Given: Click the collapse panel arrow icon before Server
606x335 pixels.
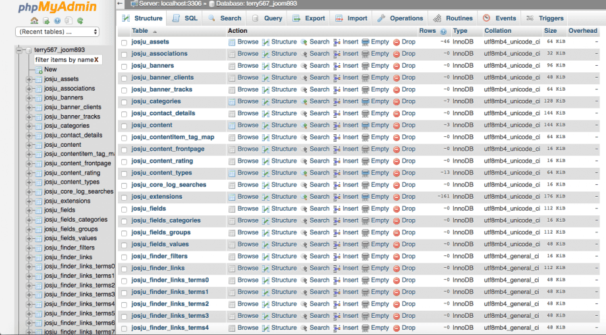Looking at the screenshot, I should point(120,4).
